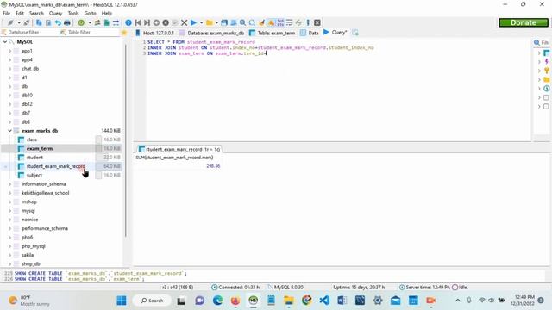Open the Windows Start button

pos(122,301)
